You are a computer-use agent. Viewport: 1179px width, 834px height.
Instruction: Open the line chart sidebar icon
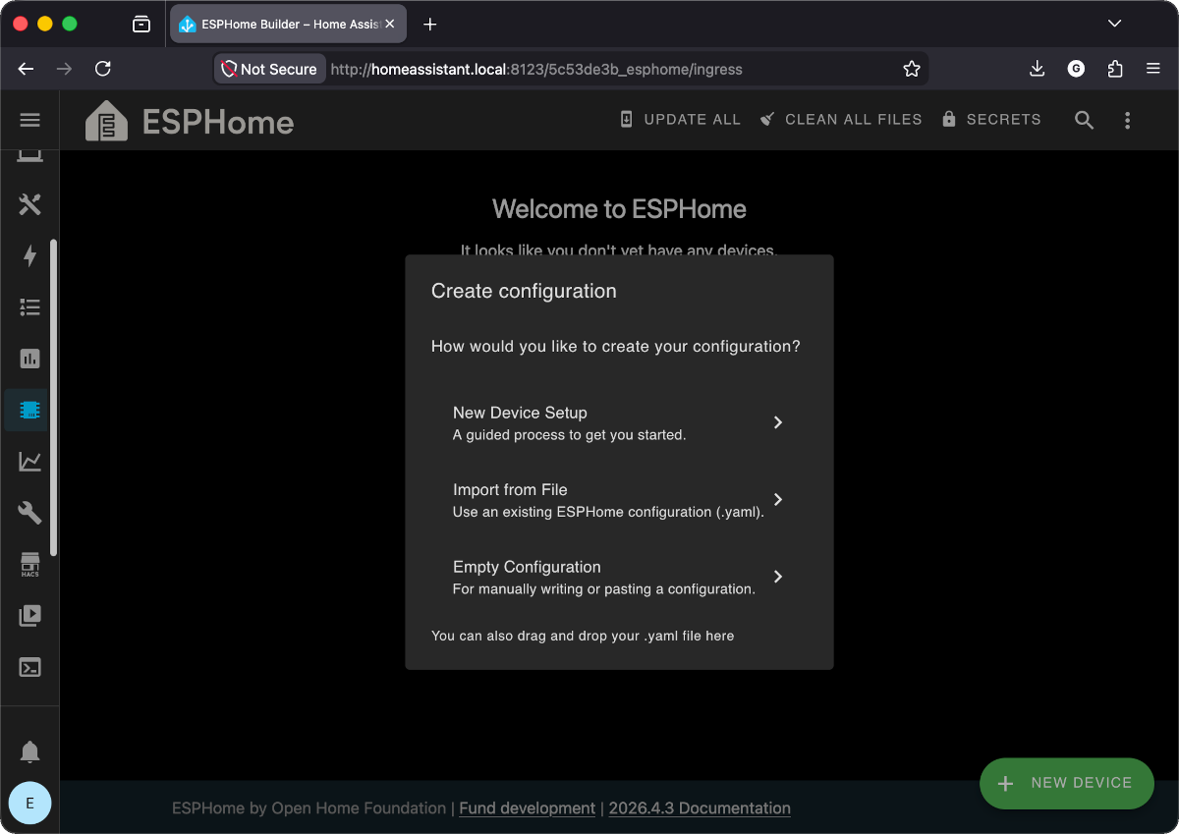coord(29,461)
